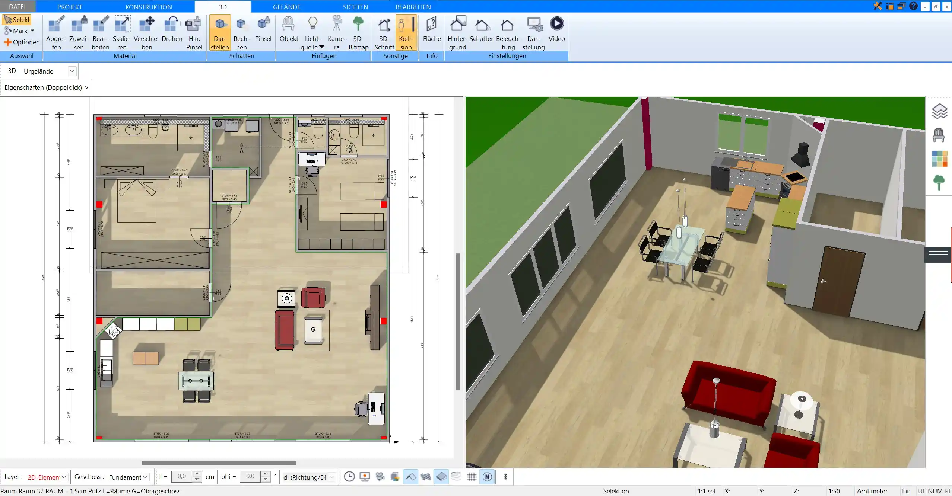The width and height of the screenshot is (952, 496).
Task: Open the Geschoss Fundament dropdown
Action: (145, 477)
